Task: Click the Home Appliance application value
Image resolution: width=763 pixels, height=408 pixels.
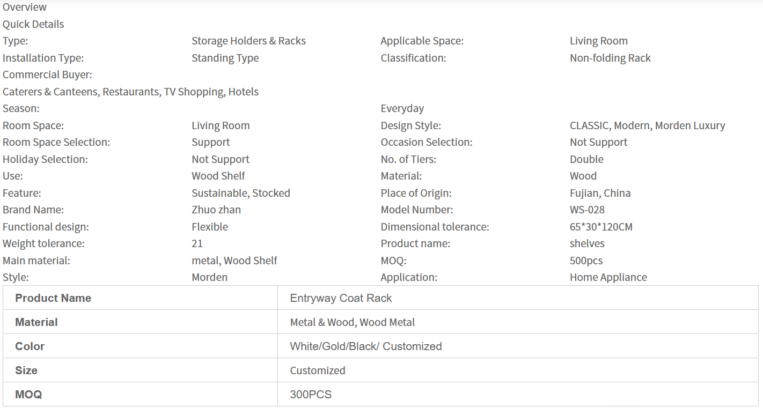Action: 608,277
